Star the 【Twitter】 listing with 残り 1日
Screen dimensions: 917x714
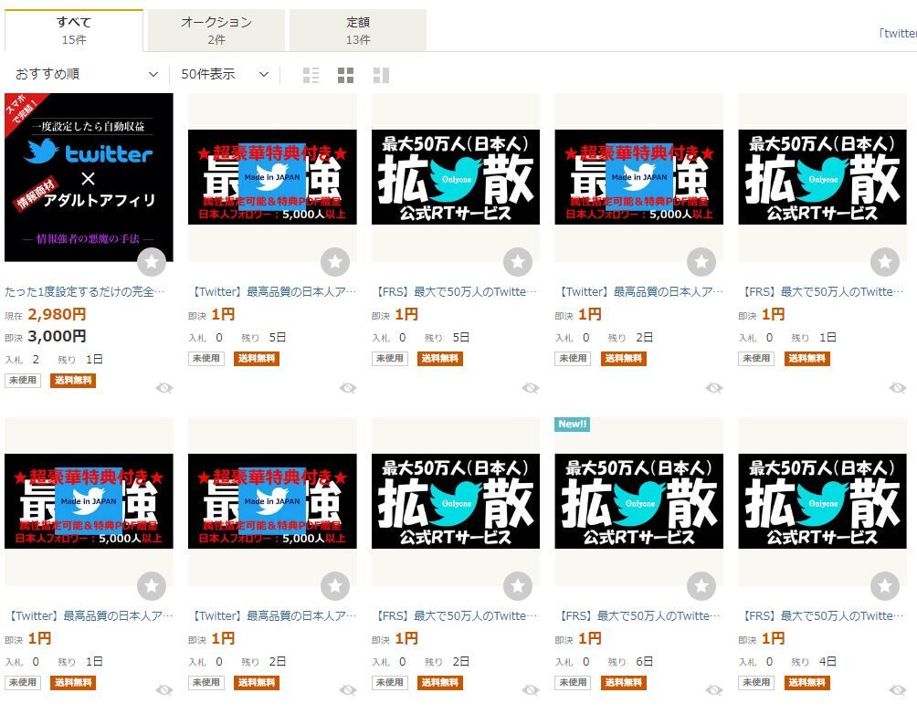click(x=152, y=585)
